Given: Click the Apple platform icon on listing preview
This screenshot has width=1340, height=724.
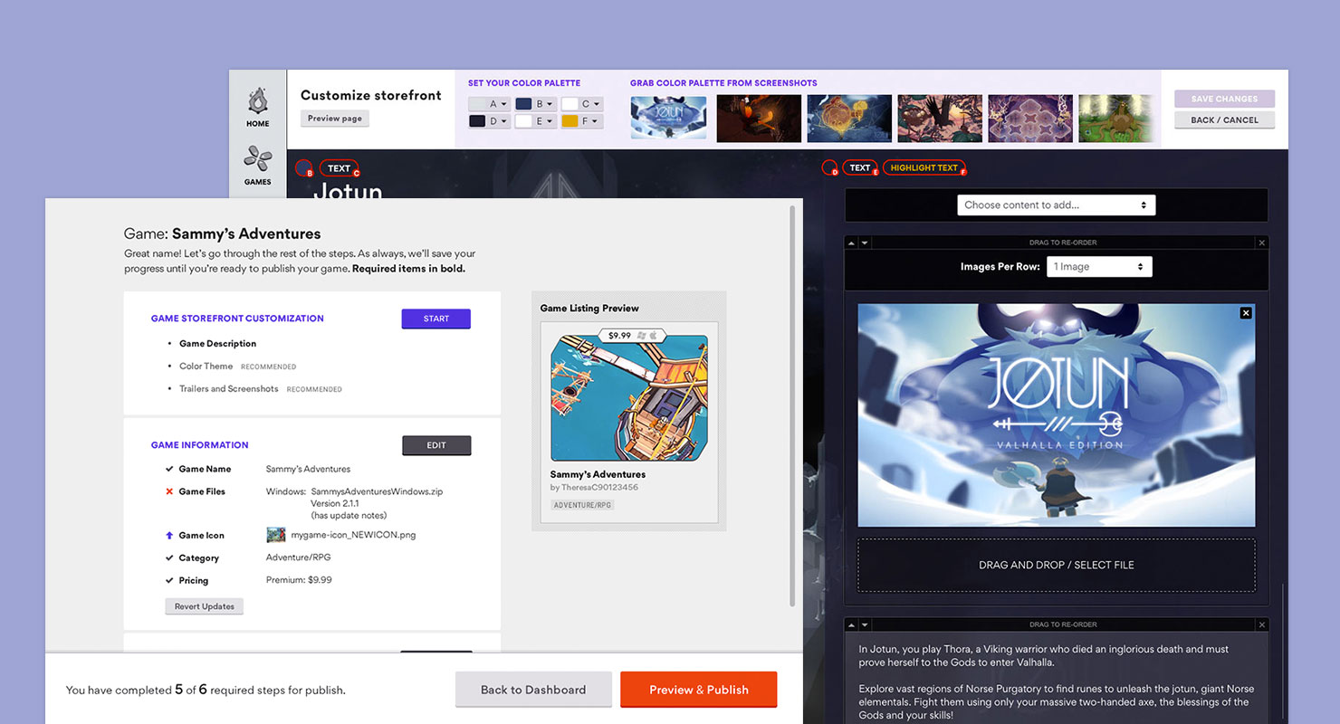Looking at the screenshot, I should (x=653, y=335).
